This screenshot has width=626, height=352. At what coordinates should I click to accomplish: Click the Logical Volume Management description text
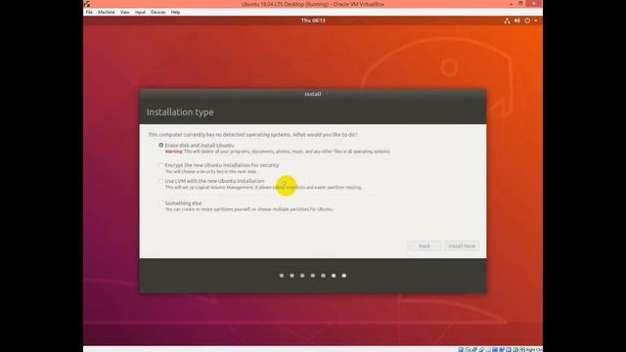263,187
